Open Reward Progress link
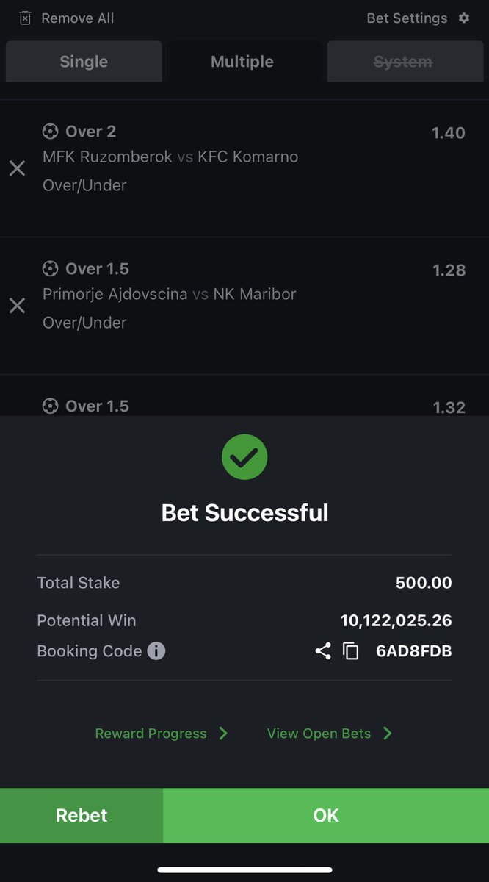The width and height of the screenshot is (489, 882). point(151,734)
